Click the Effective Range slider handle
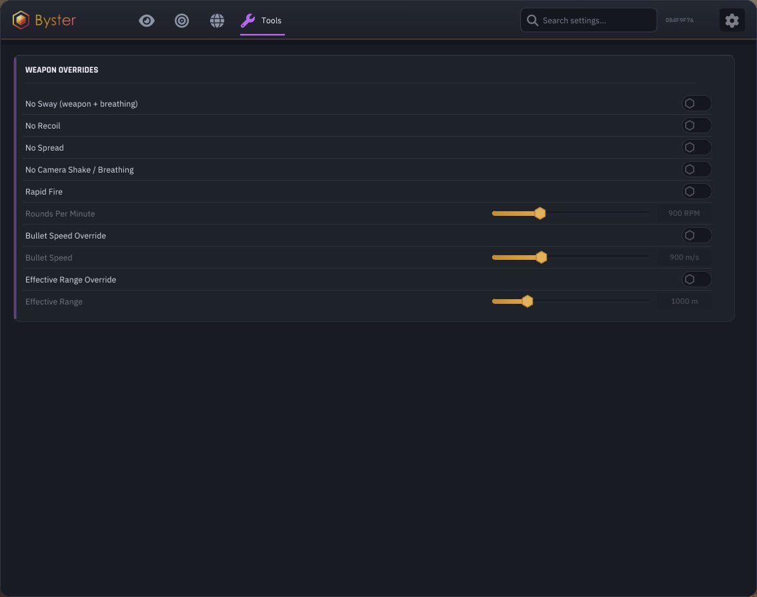The width and height of the screenshot is (757, 597). tap(527, 301)
